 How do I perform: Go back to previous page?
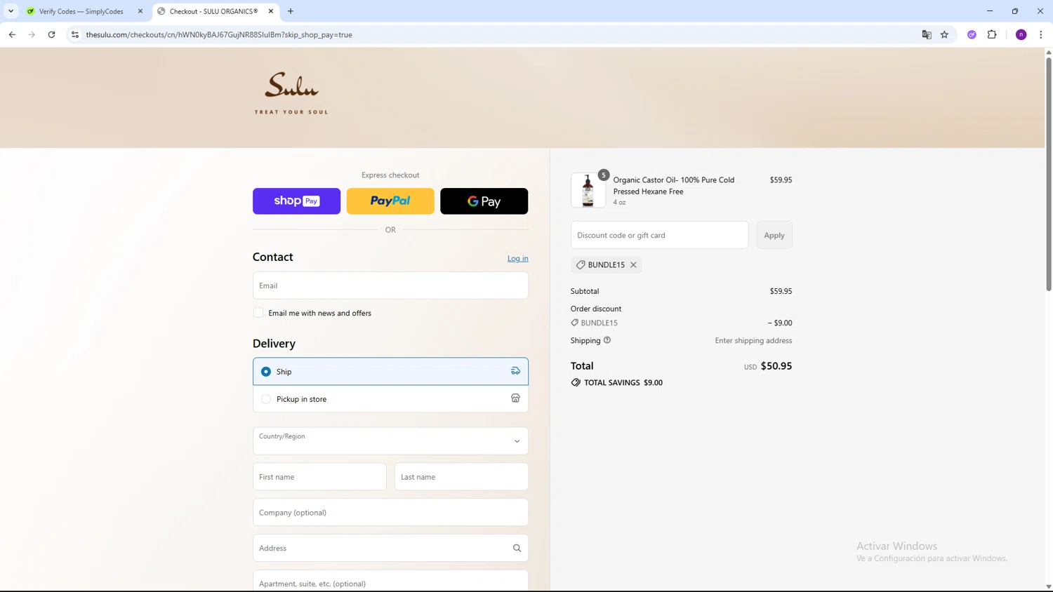point(12,34)
